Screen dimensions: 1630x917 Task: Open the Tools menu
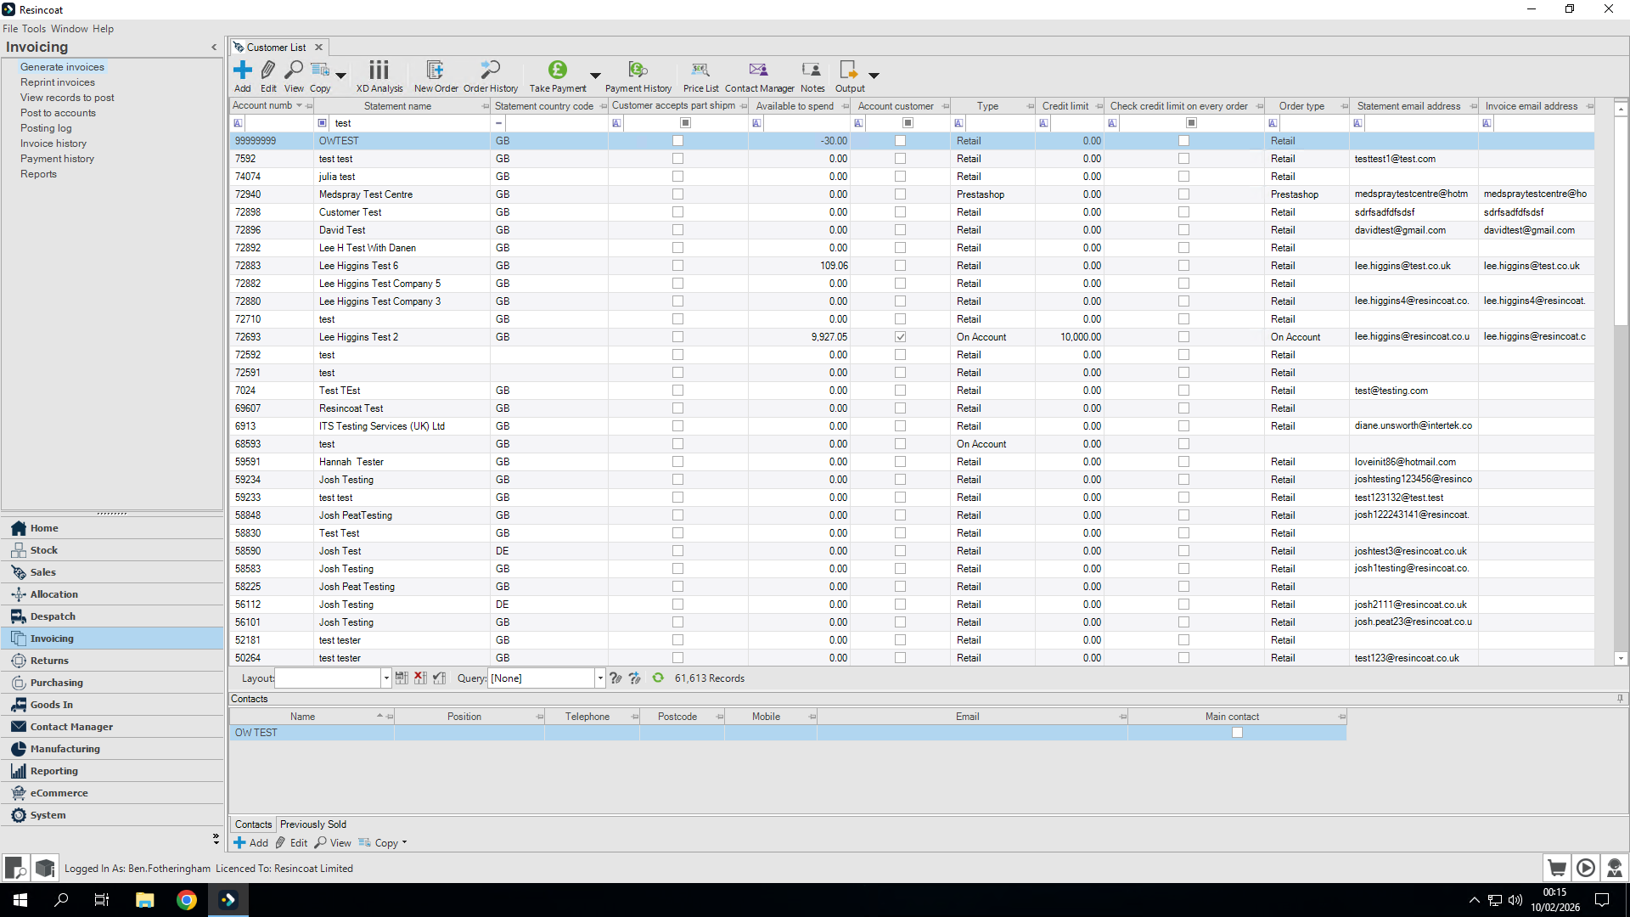pyautogui.click(x=34, y=29)
